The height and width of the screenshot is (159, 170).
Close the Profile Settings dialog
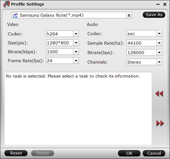click(165, 4)
